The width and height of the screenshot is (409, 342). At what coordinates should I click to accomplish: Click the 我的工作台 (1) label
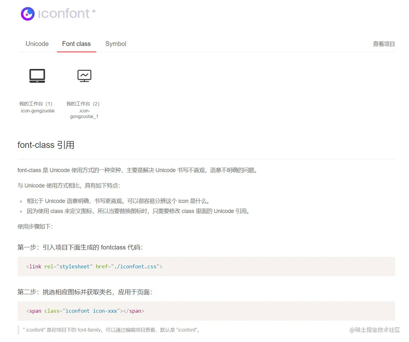(x=36, y=104)
